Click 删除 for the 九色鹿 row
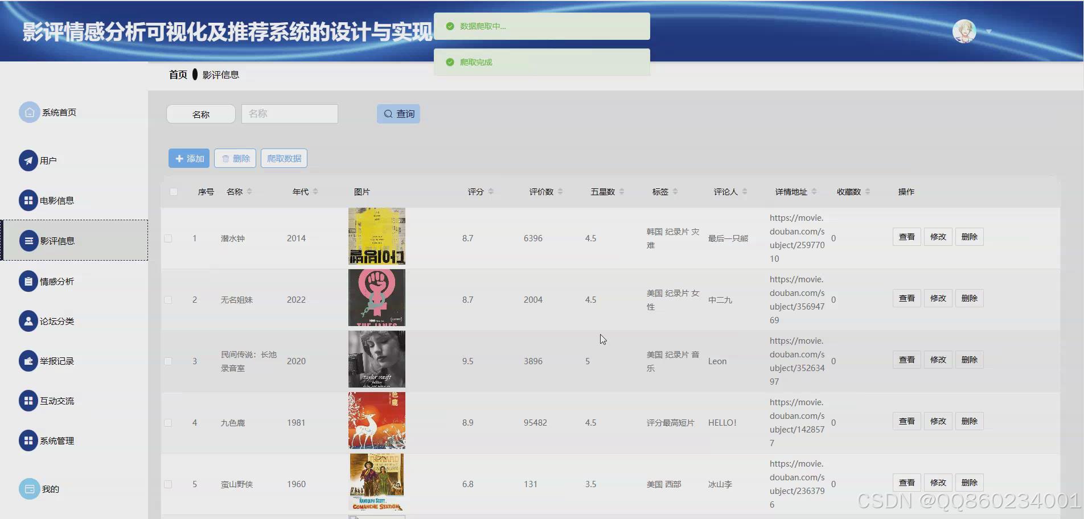The height and width of the screenshot is (519, 1084). 970,421
